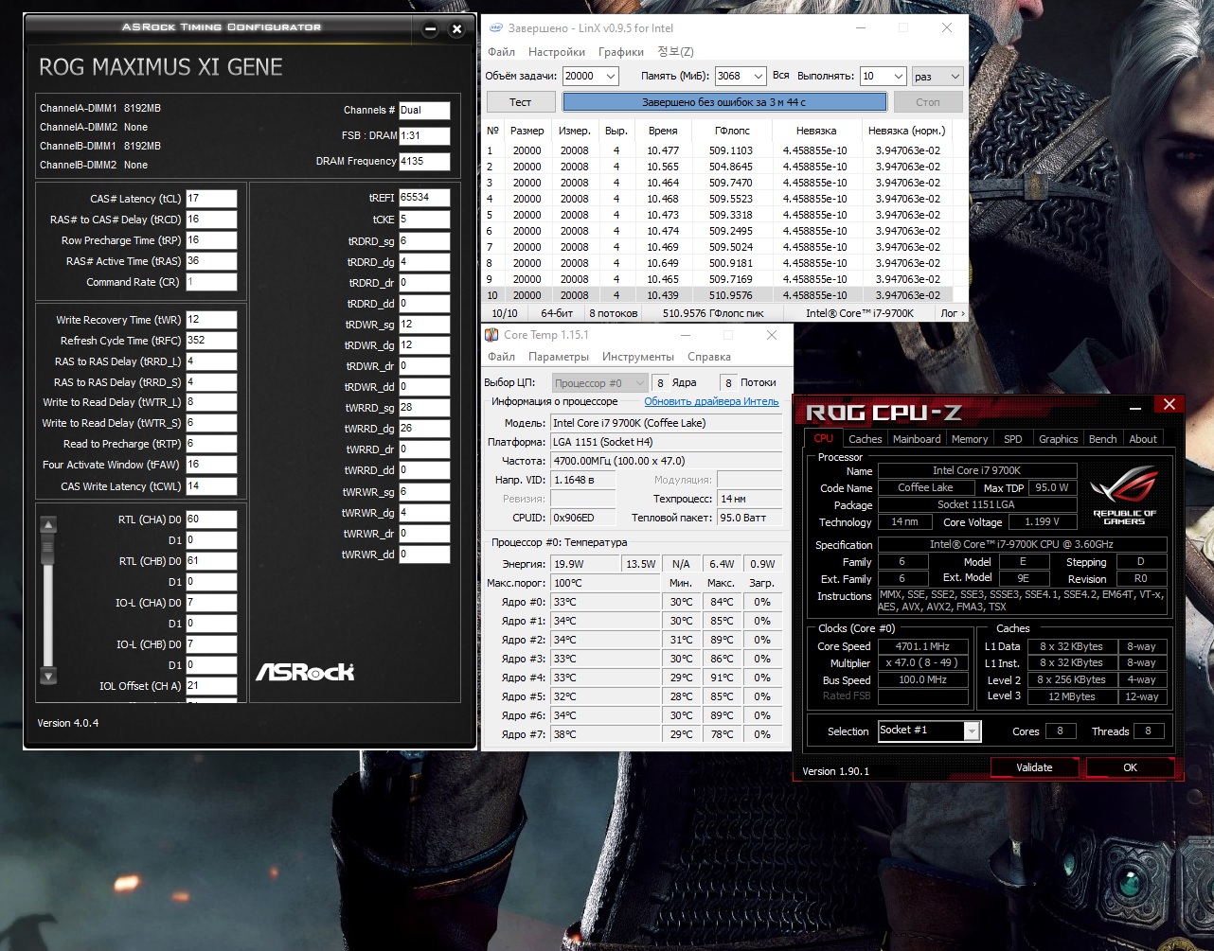
Task: Click 'Ядро #4:' row label in Core Temp
Action: tap(524, 678)
